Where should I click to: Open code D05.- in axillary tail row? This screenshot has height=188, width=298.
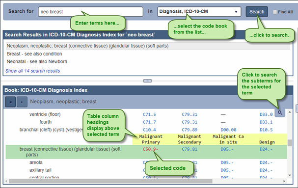pyautogui.click(x=227, y=170)
